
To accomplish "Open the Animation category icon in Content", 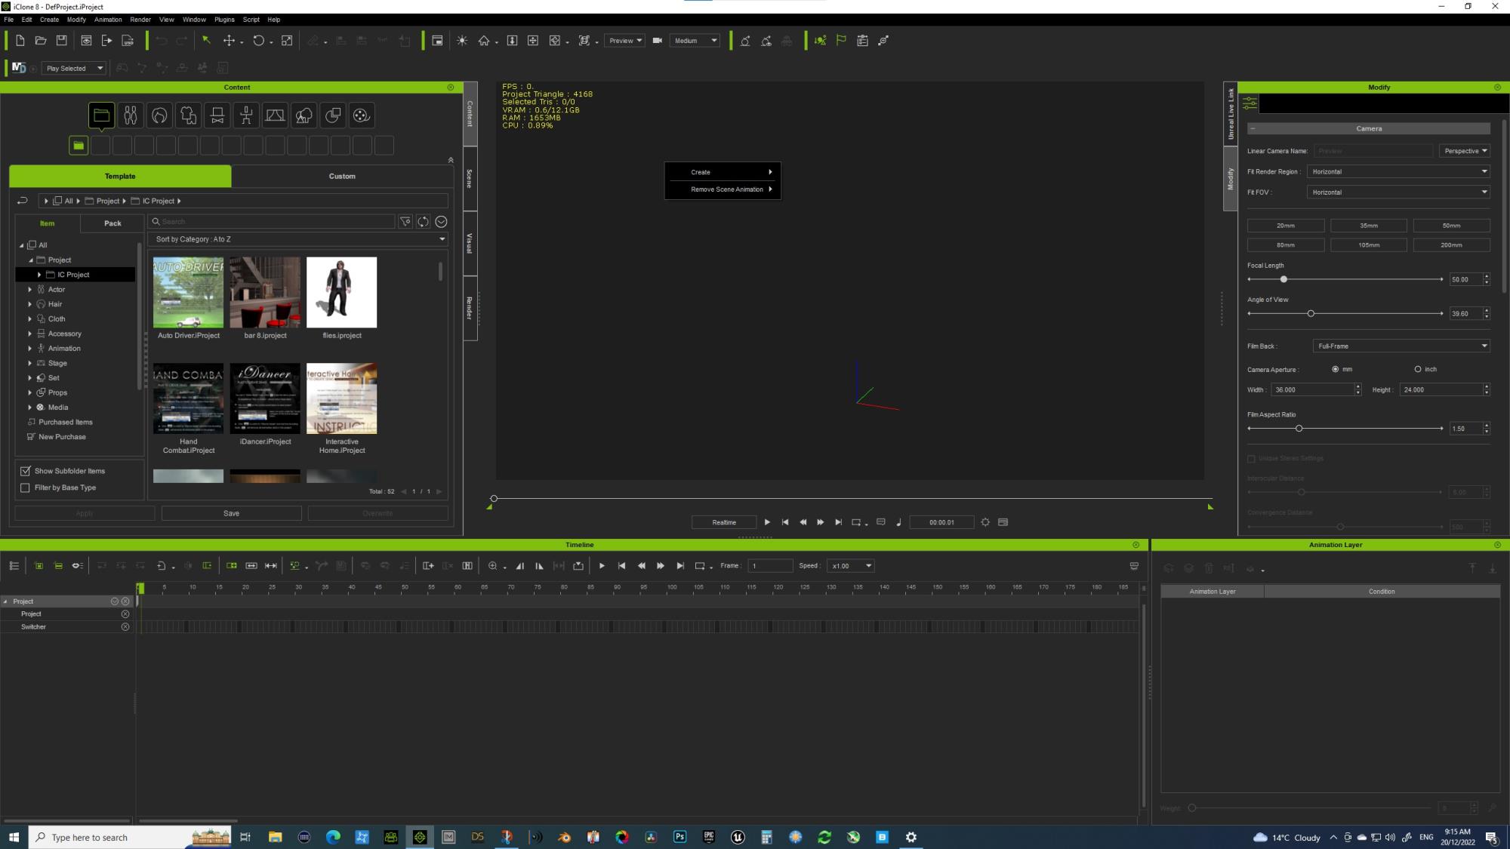I will (246, 115).
